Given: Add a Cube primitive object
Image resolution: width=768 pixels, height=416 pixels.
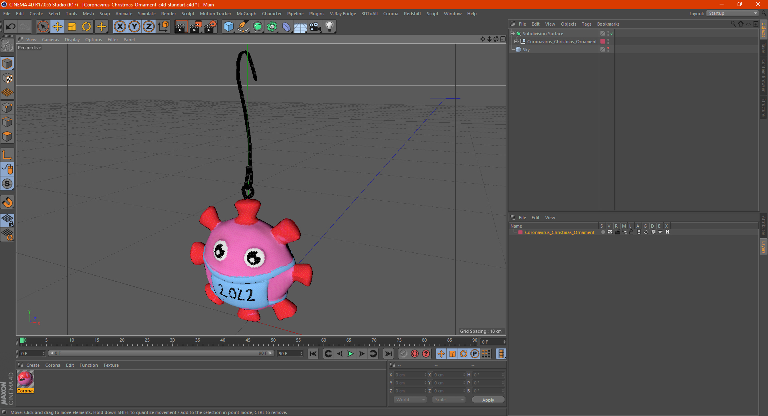Looking at the screenshot, I should (228, 27).
